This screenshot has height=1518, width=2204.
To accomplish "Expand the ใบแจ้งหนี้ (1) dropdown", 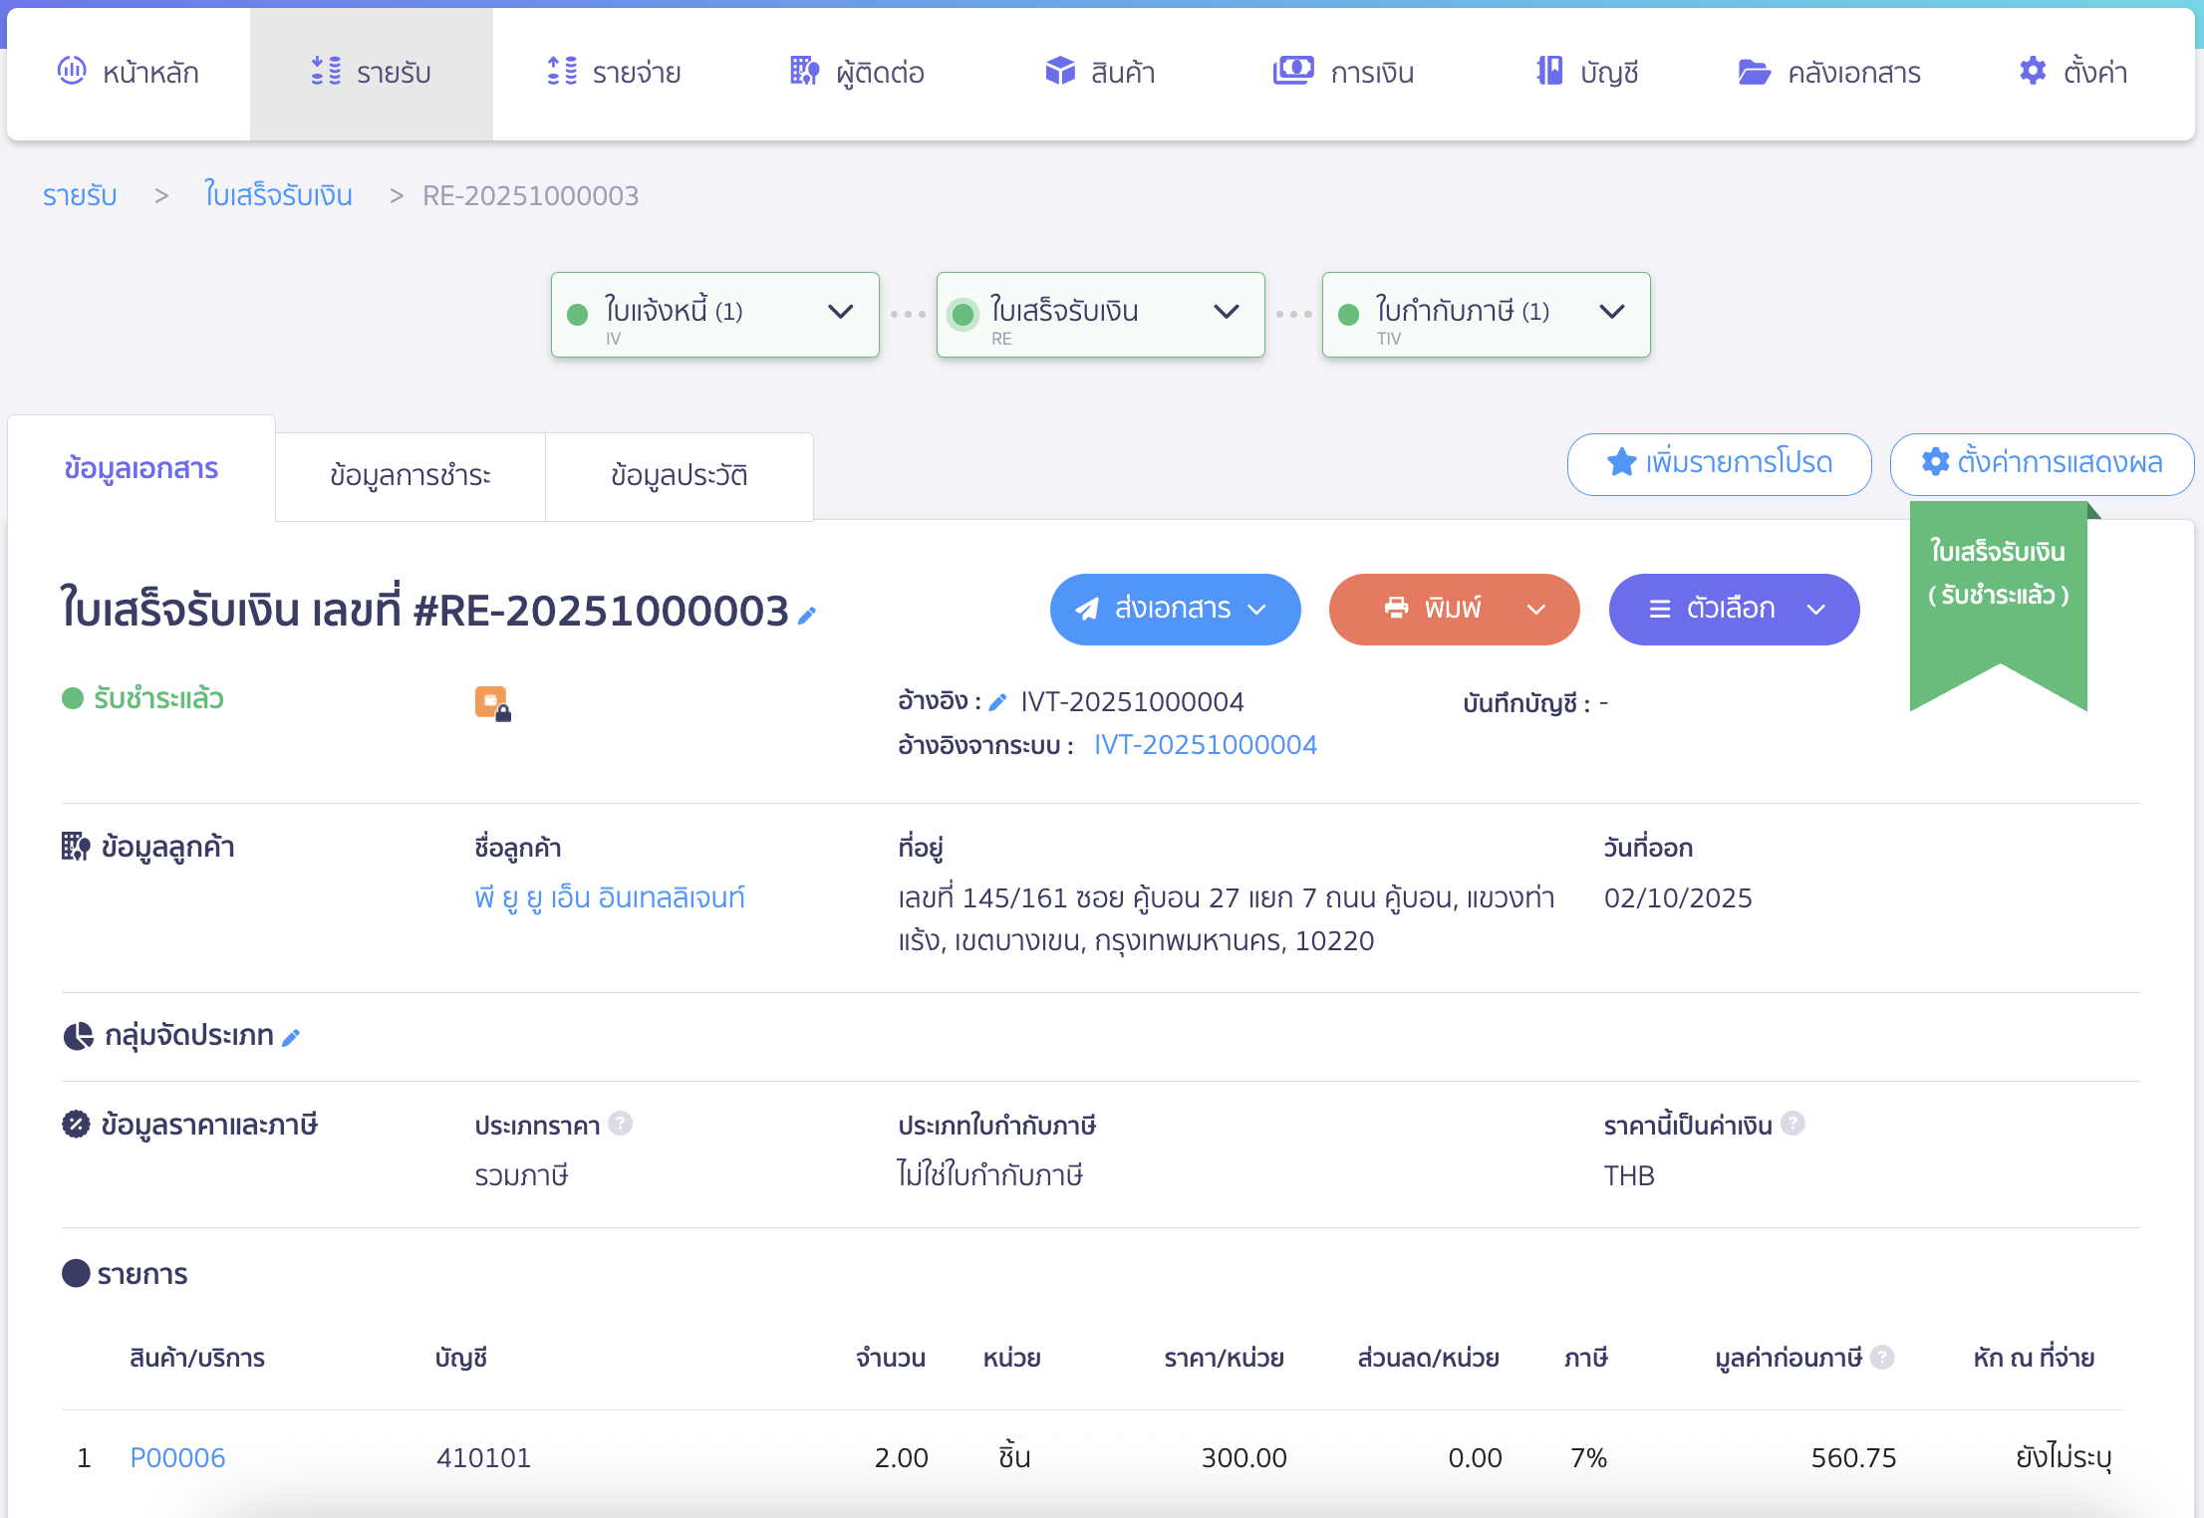I will point(839,311).
